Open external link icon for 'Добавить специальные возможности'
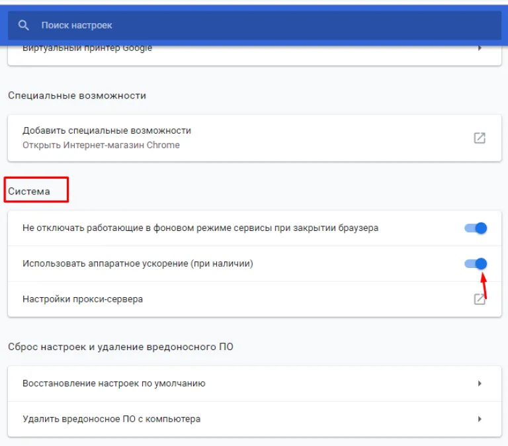The height and width of the screenshot is (446, 508). click(480, 138)
